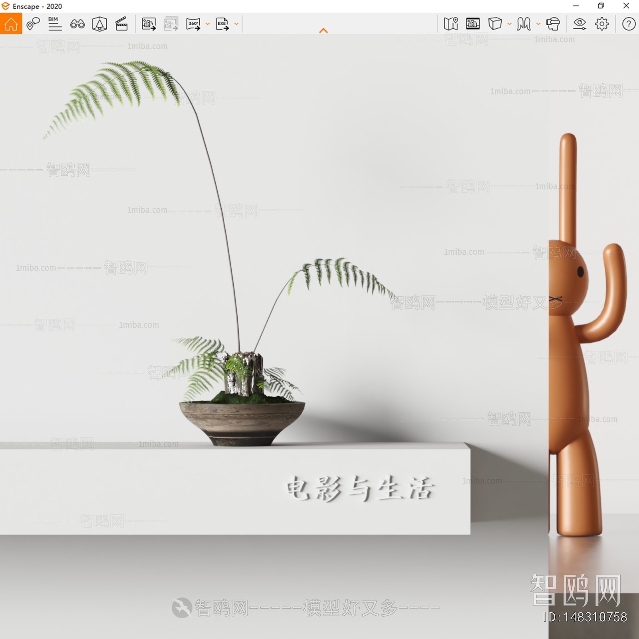Collapse toolbar with the orange chevron
639x639 pixels.
(323, 31)
